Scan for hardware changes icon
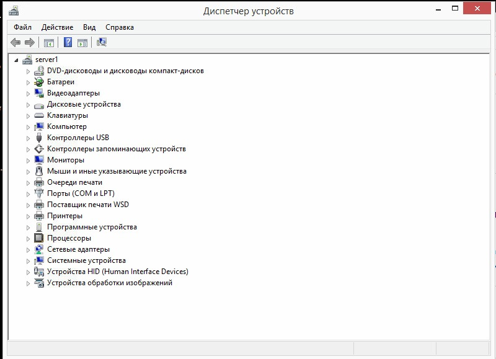The image size is (496, 359). coord(102,42)
